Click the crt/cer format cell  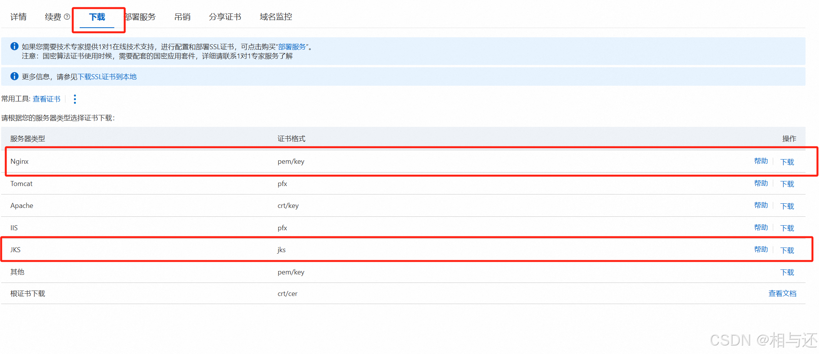(287, 294)
